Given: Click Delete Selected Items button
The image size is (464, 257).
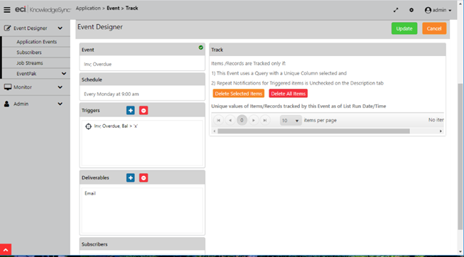Looking at the screenshot, I should [x=239, y=94].
